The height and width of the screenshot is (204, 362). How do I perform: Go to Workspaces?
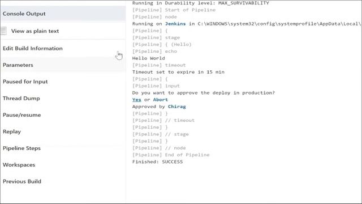coord(19,165)
